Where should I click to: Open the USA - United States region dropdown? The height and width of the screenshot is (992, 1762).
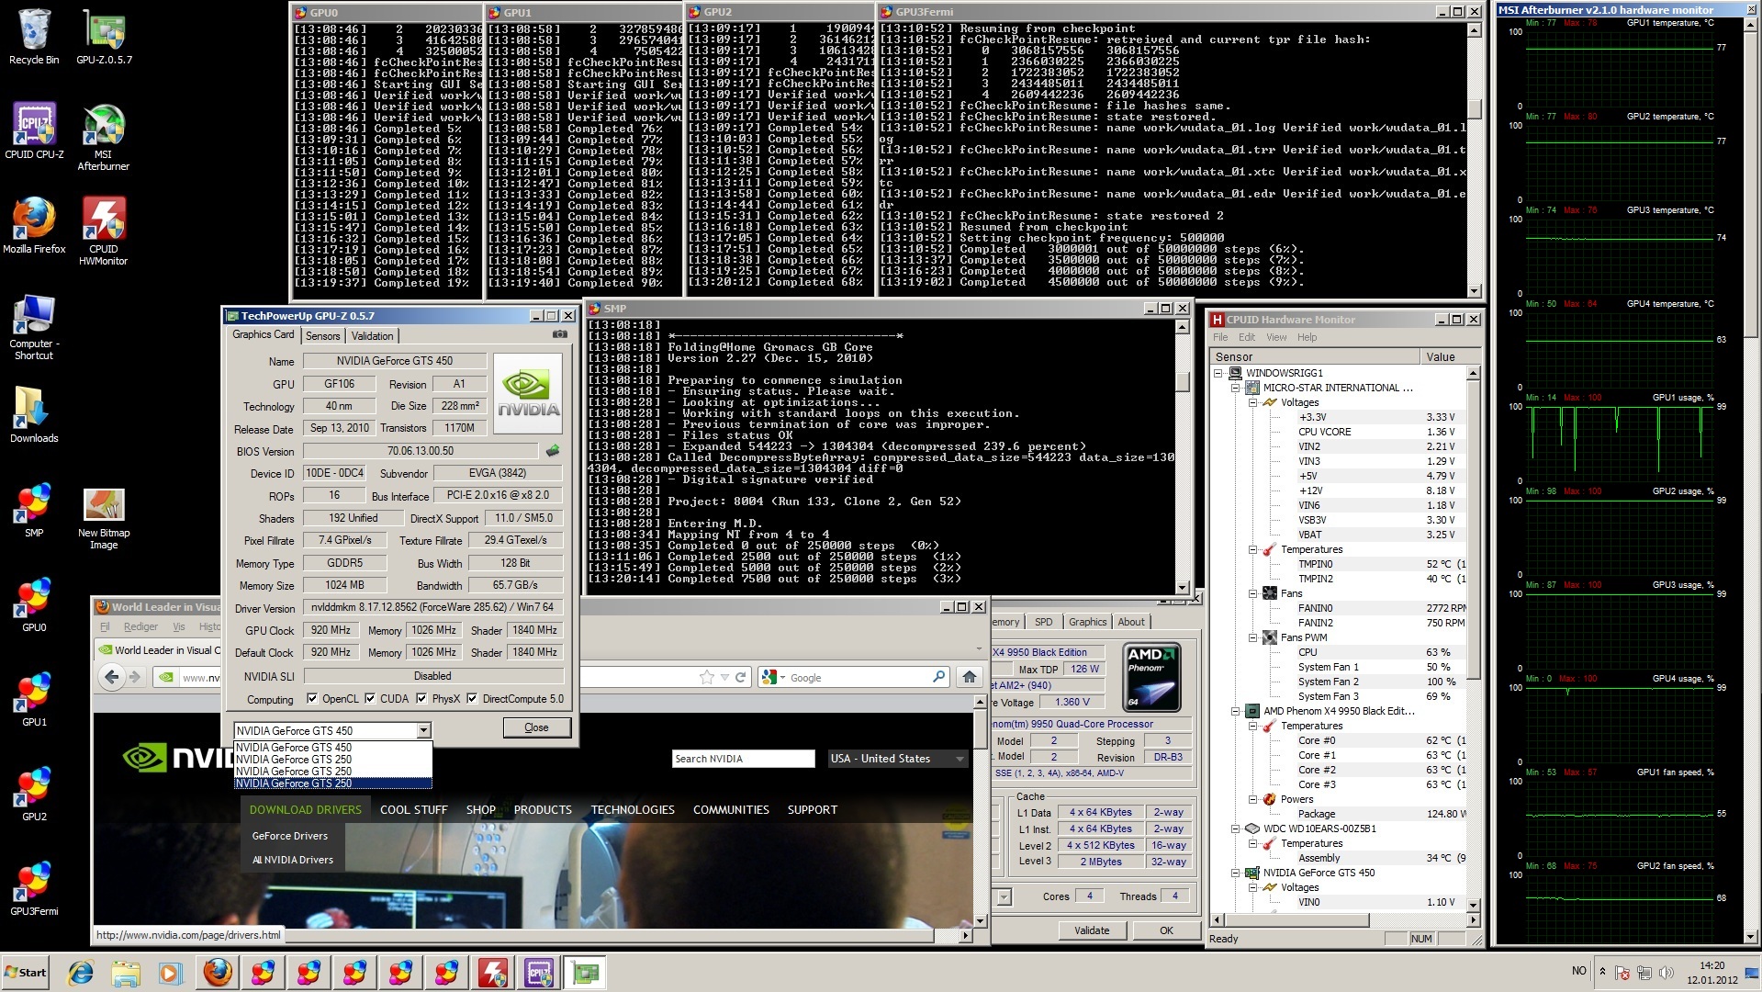coord(897,759)
